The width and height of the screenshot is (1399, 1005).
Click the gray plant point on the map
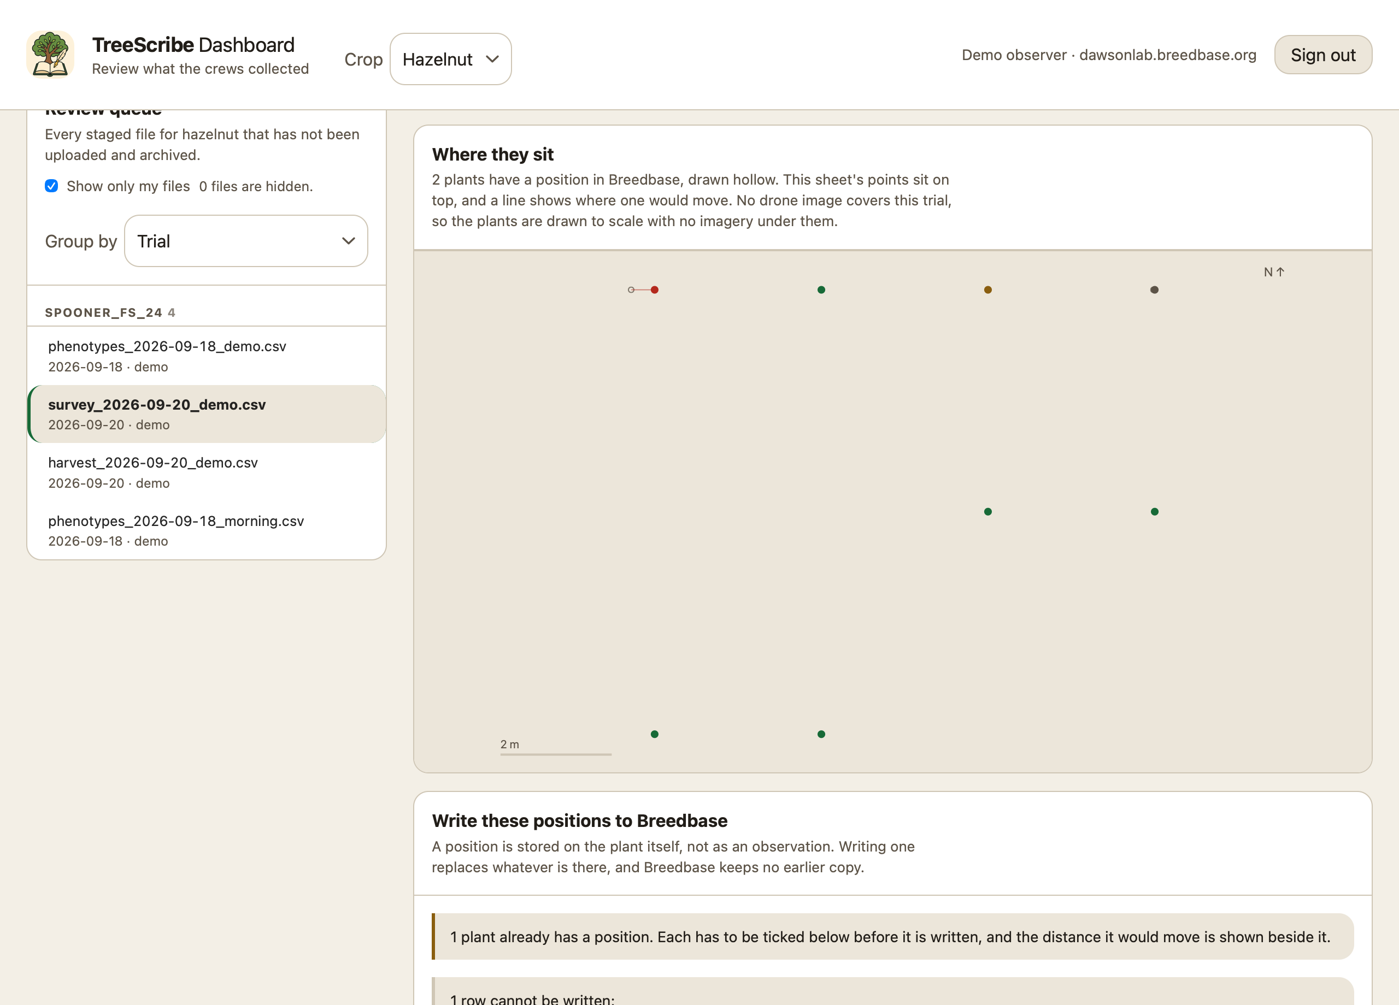tap(1154, 290)
